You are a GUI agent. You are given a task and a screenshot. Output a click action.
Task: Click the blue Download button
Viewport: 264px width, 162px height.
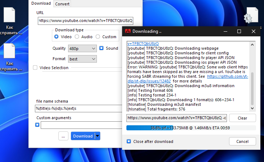83,136
